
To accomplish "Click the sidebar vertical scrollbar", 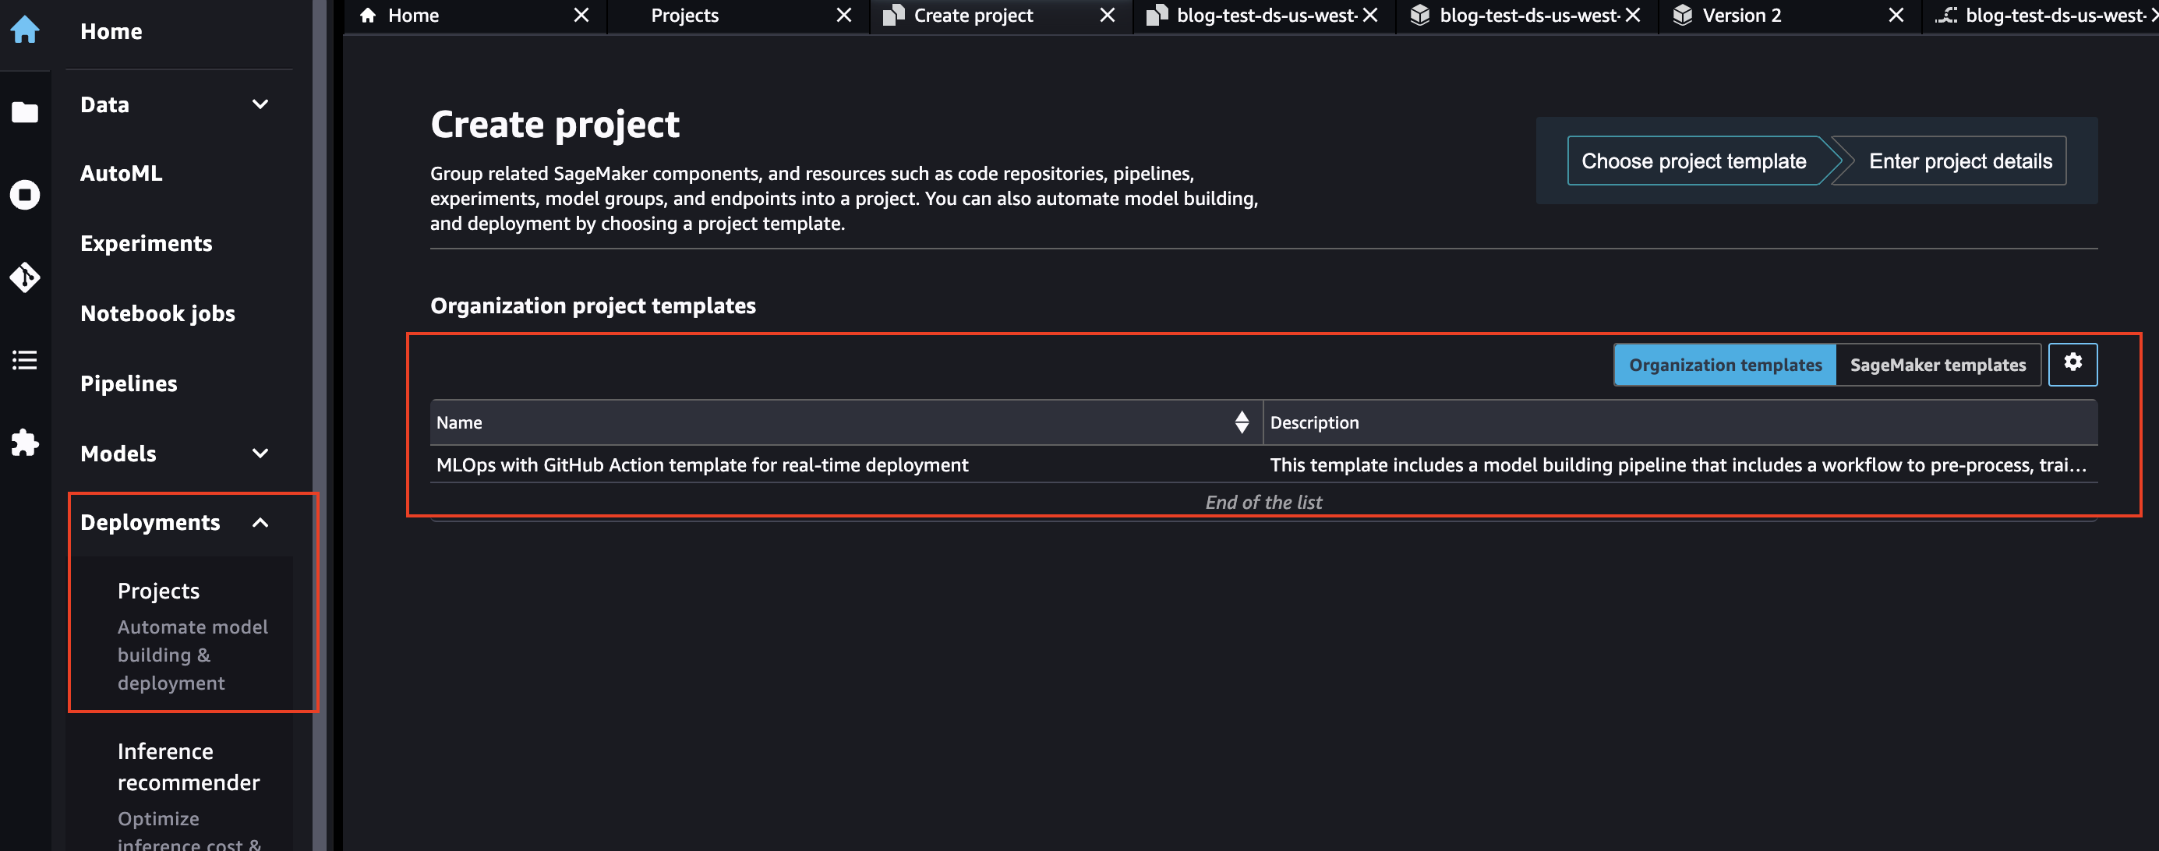I will coord(319,425).
